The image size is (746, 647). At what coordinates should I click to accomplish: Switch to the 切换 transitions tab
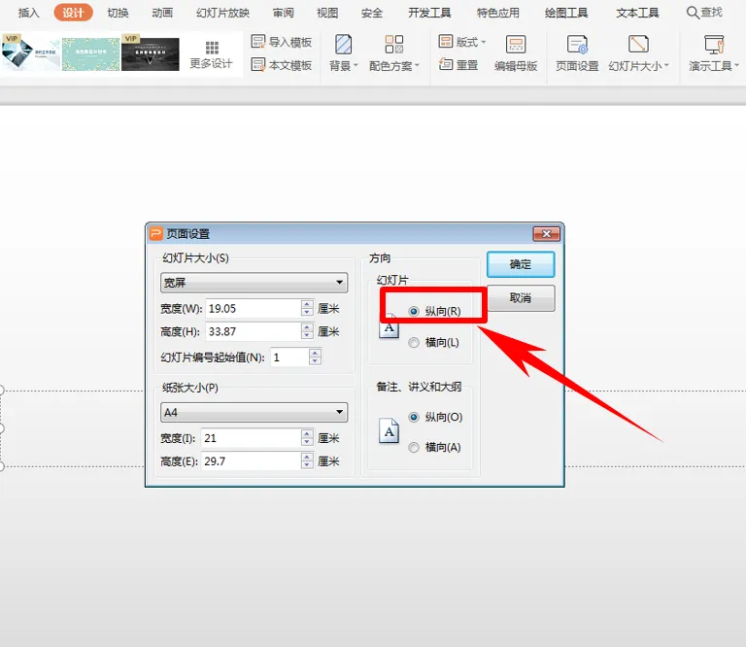(x=118, y=13)
